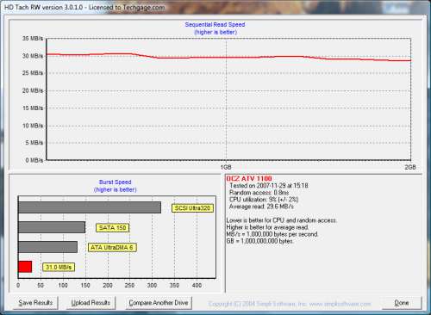Click the 1GB marker on the graph axis
The height and width of the screenshot is (315, 431).
[x=226, y=167]
